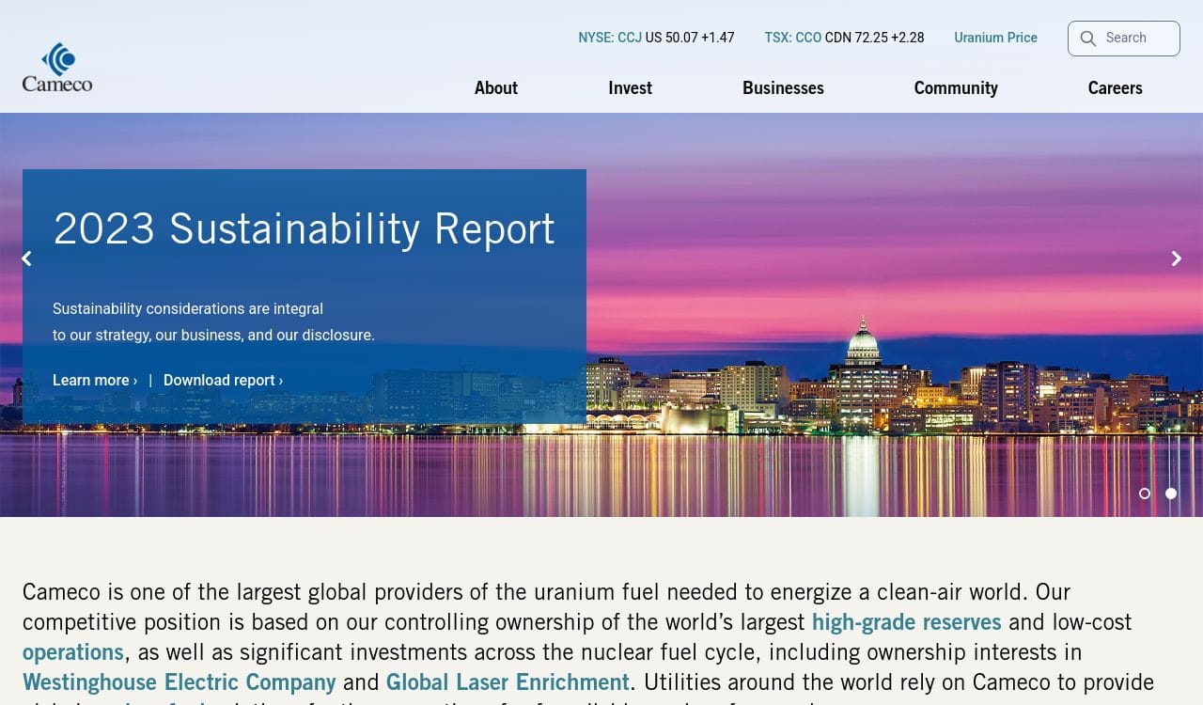The width and height of the screenshot is (1203, 705).
Task: Open the Invest menu
Action: [630, 87]
